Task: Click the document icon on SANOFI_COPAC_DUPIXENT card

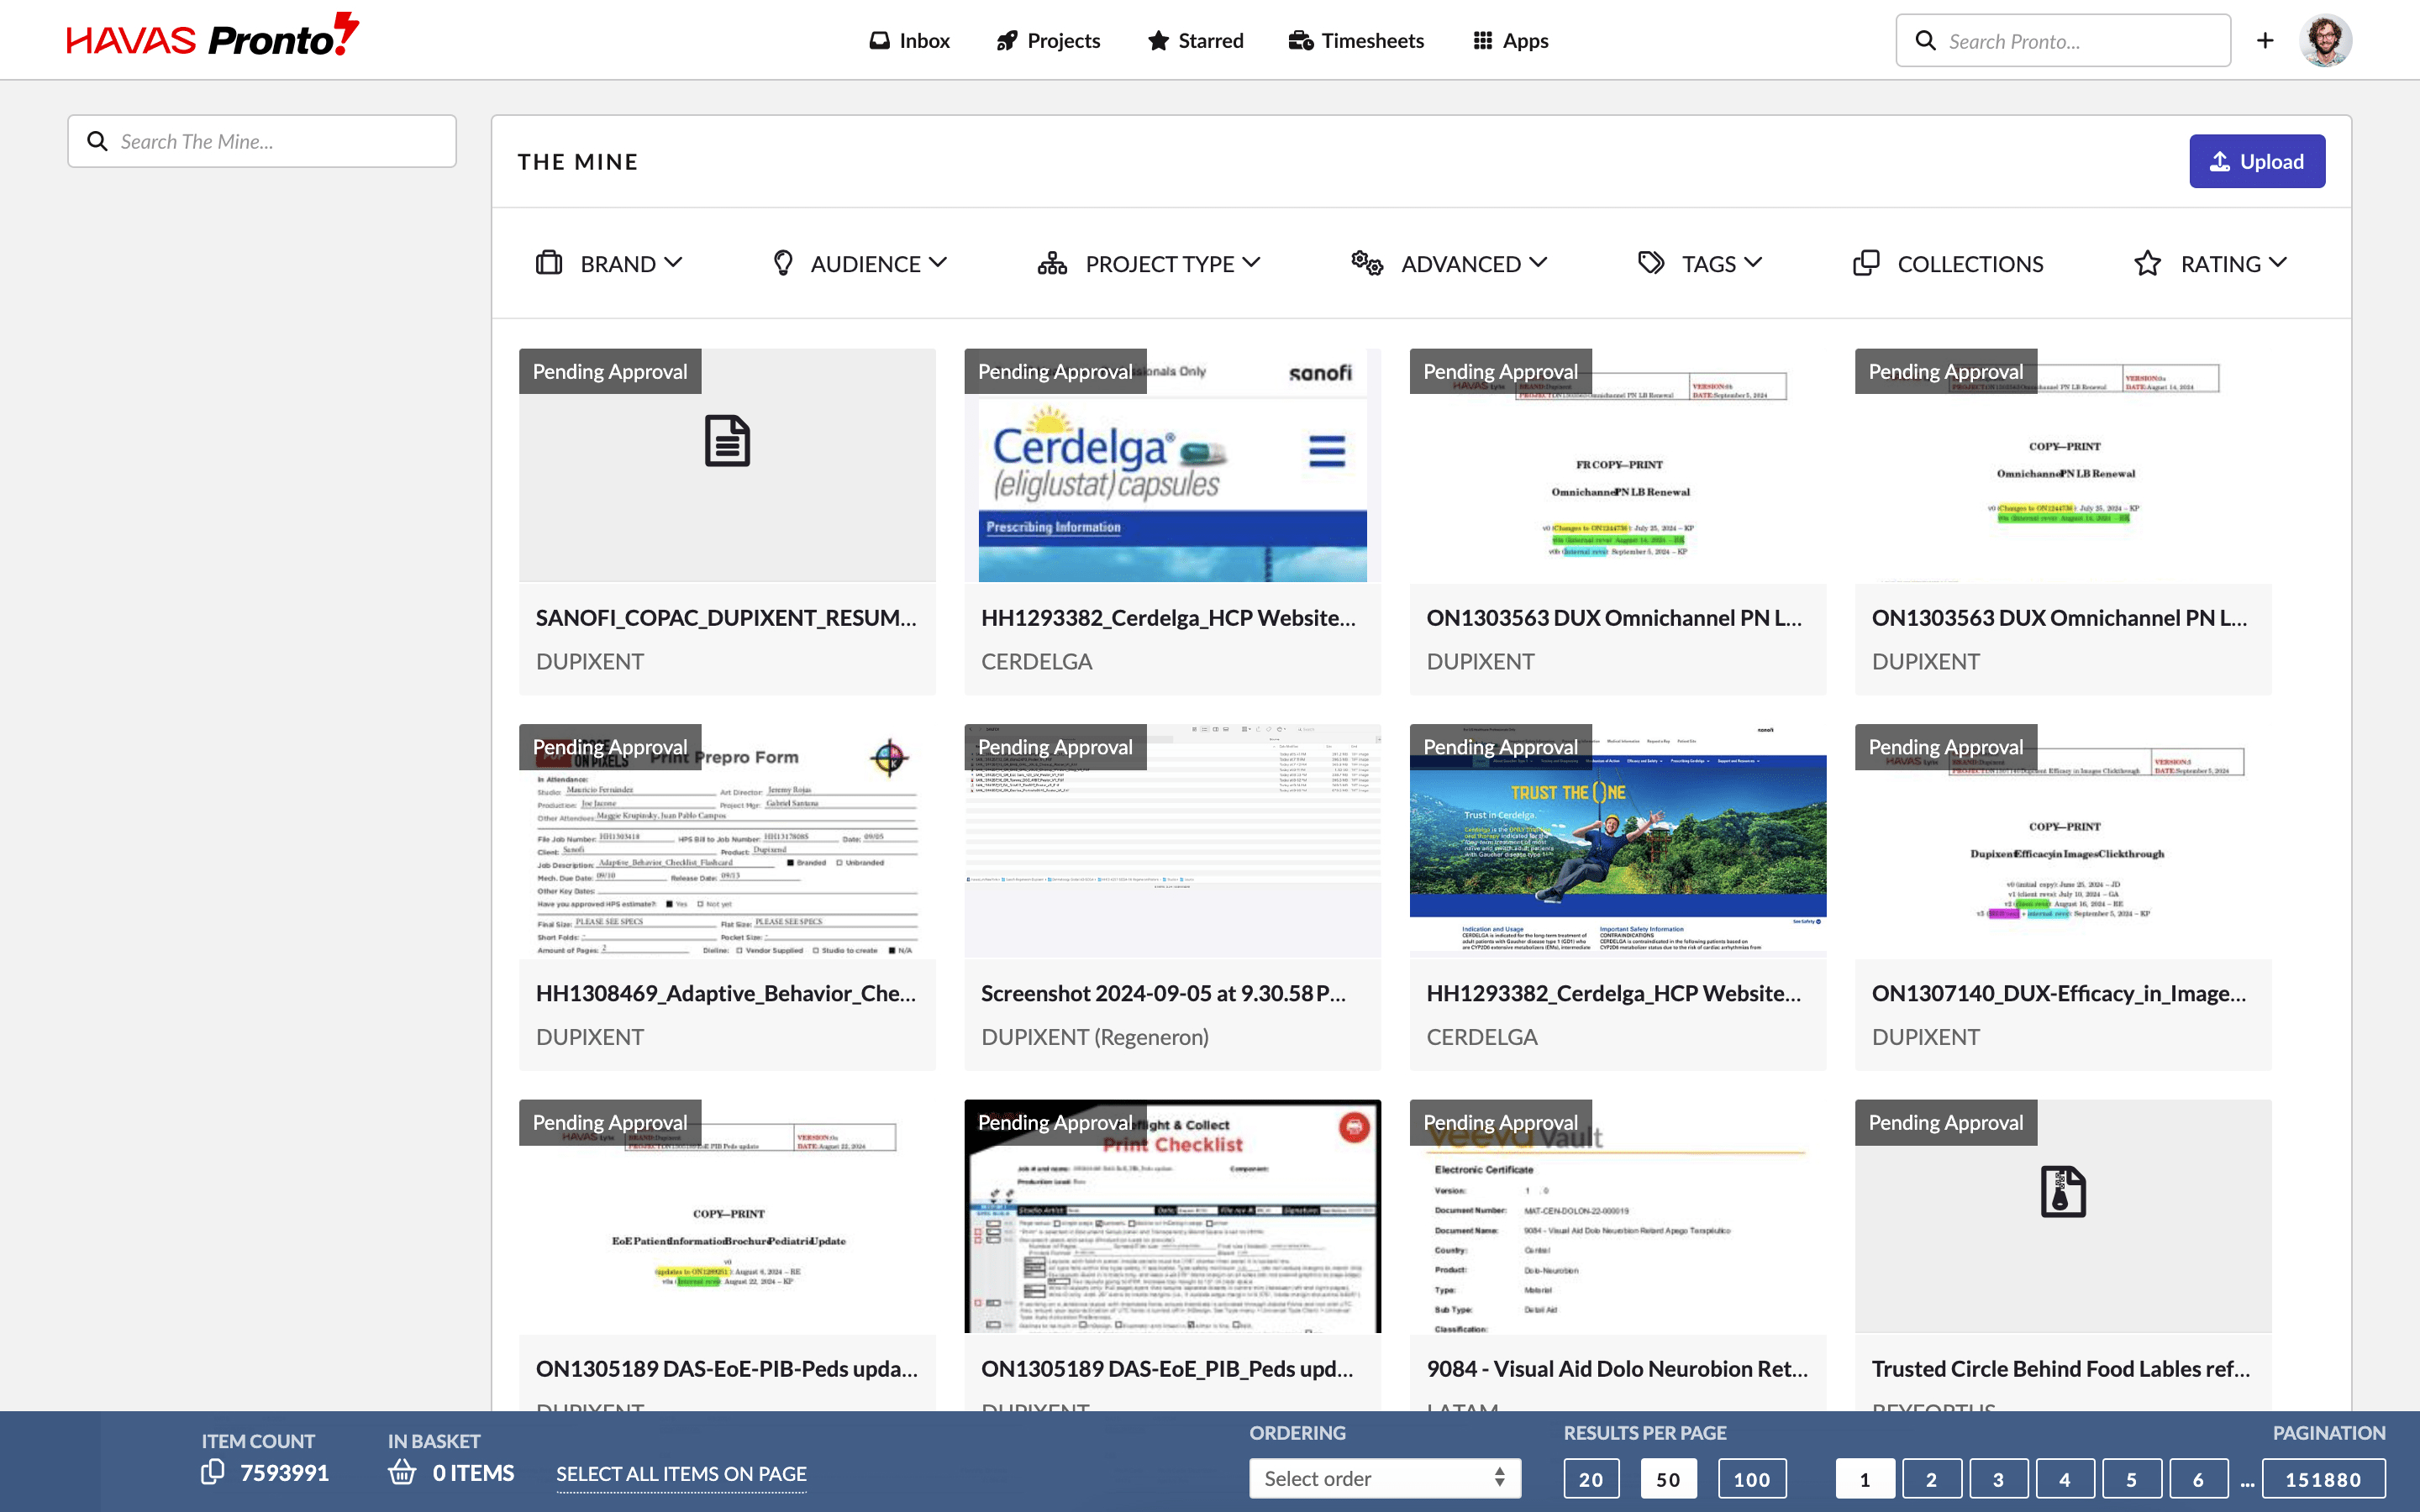Action: click(727, 441)
